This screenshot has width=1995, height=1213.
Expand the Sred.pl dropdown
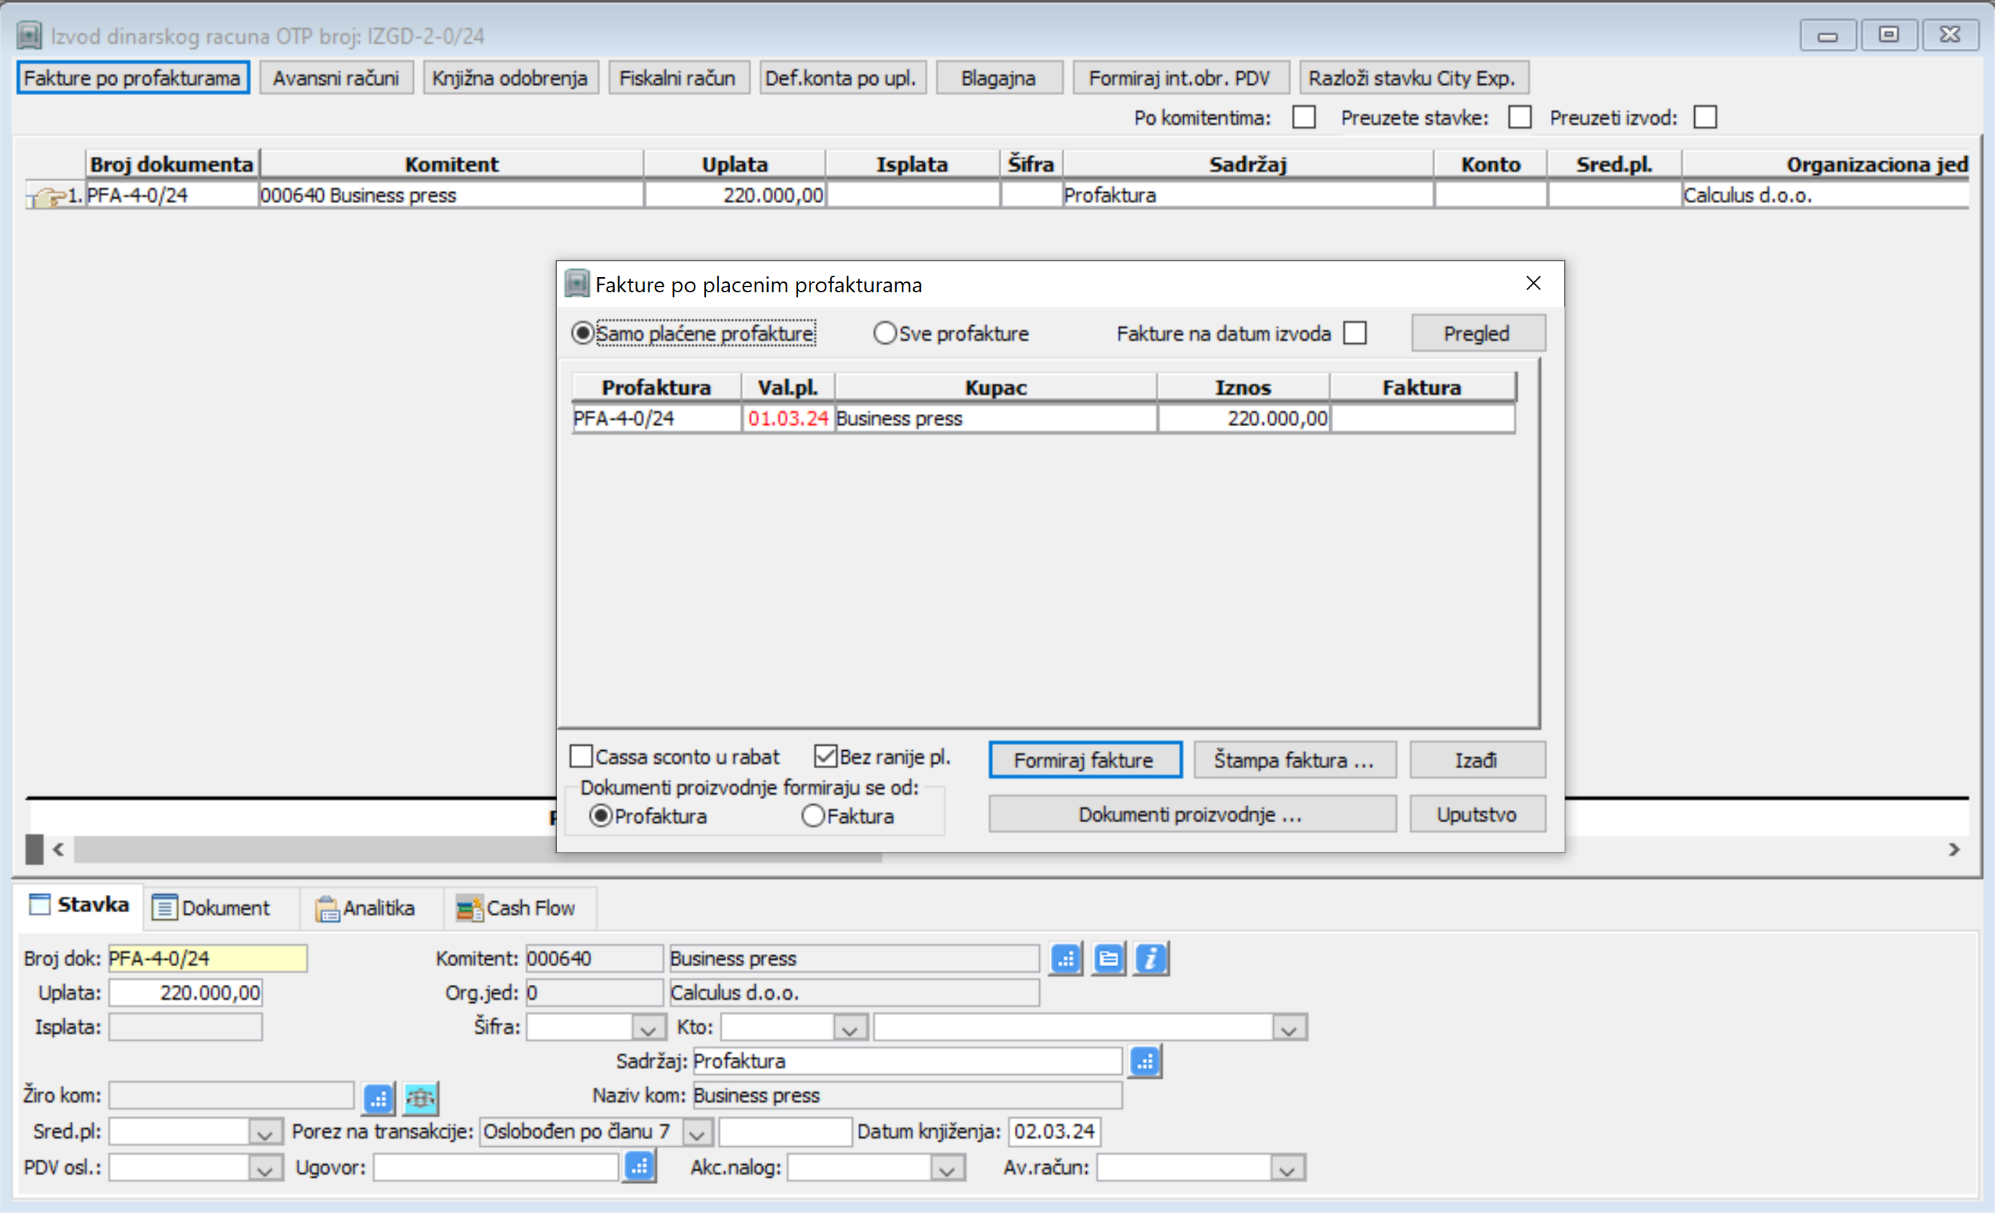264,1132
